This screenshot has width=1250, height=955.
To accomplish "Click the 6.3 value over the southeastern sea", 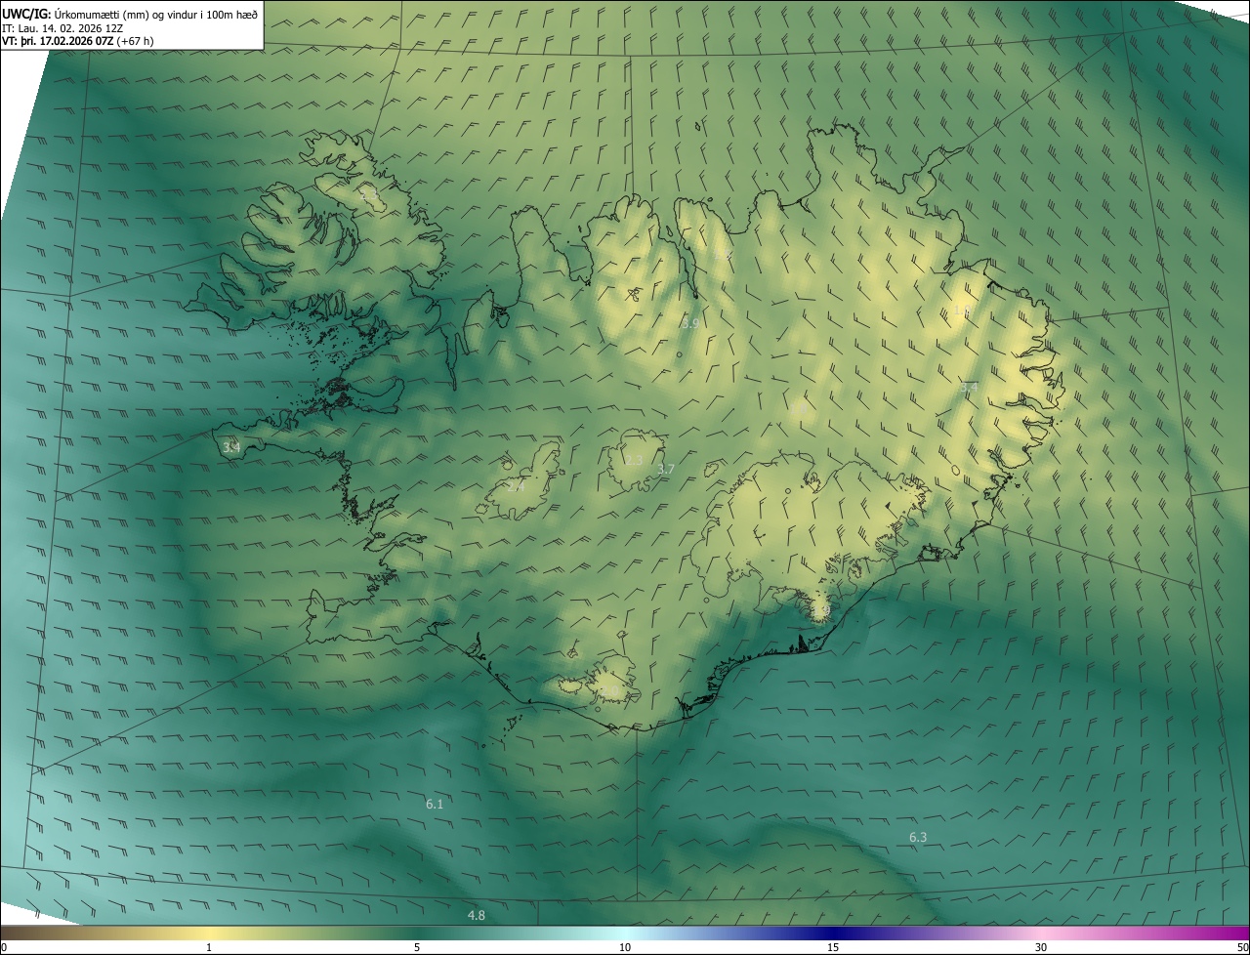I will (918, 838).
